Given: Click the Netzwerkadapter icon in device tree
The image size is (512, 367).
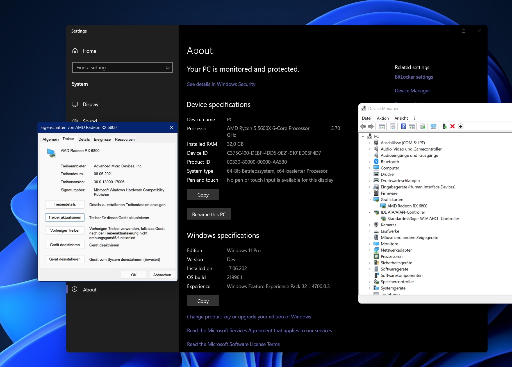Looking at the screenshot, I should [x=376, y=250].
